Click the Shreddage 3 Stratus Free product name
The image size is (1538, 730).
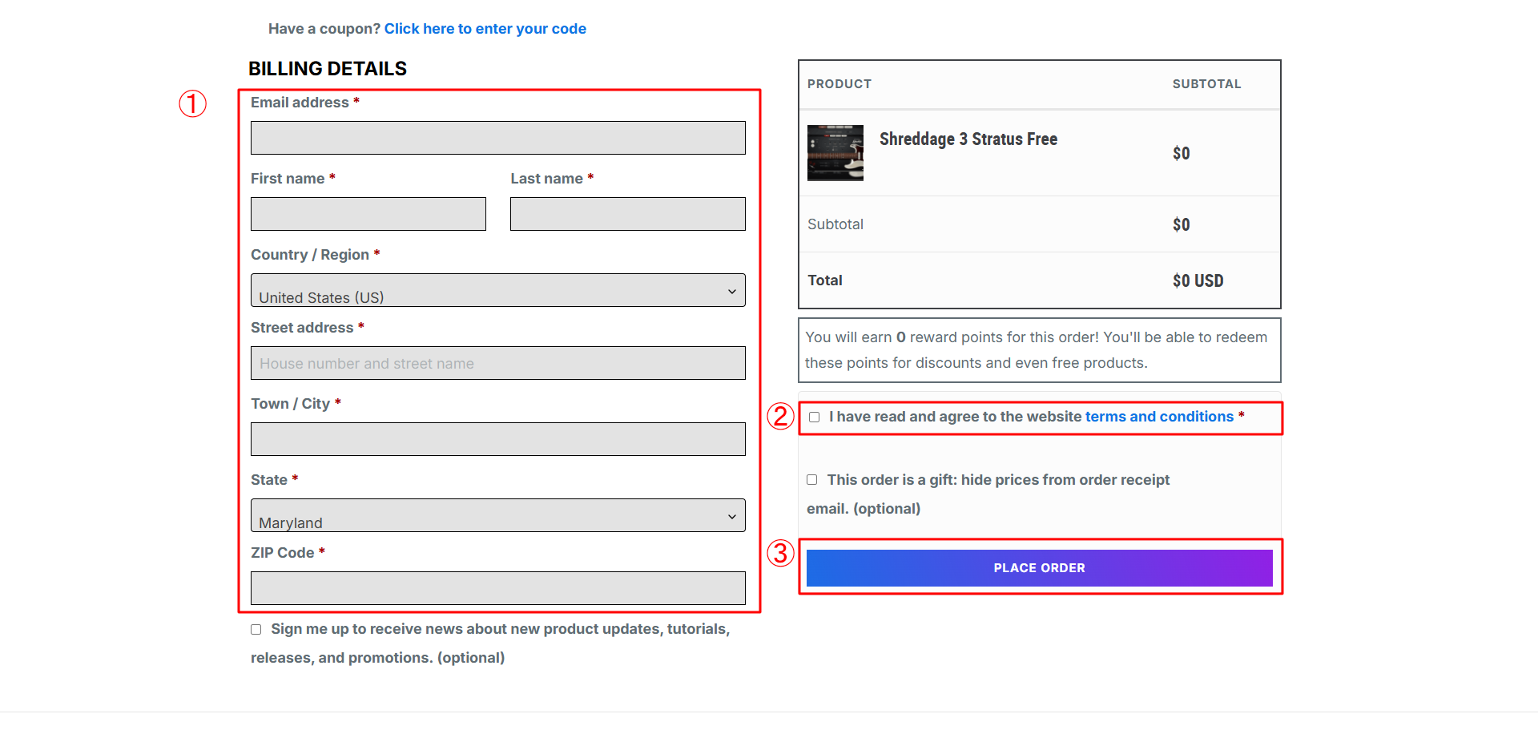point(968,139)
